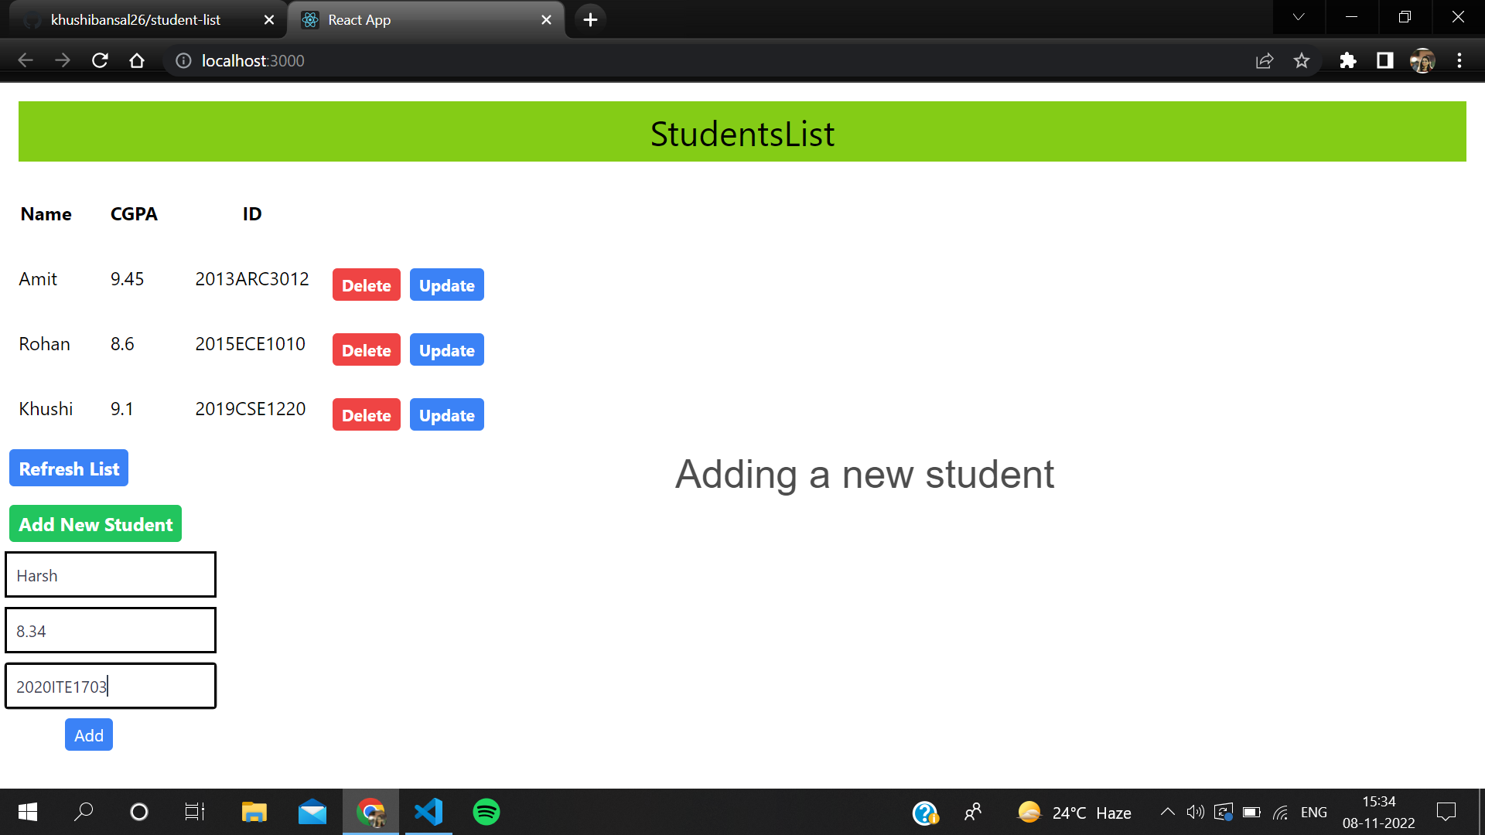Open Visual Studio Code from taskbar
This screenshot has height=835, width=1485.
(x=428, y=812)
